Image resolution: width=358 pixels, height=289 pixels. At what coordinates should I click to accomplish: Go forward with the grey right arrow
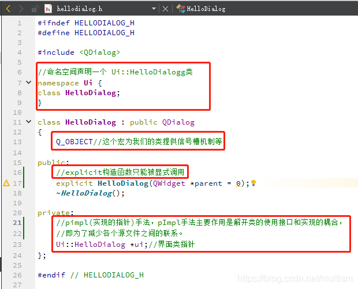(x=21, y=9)
